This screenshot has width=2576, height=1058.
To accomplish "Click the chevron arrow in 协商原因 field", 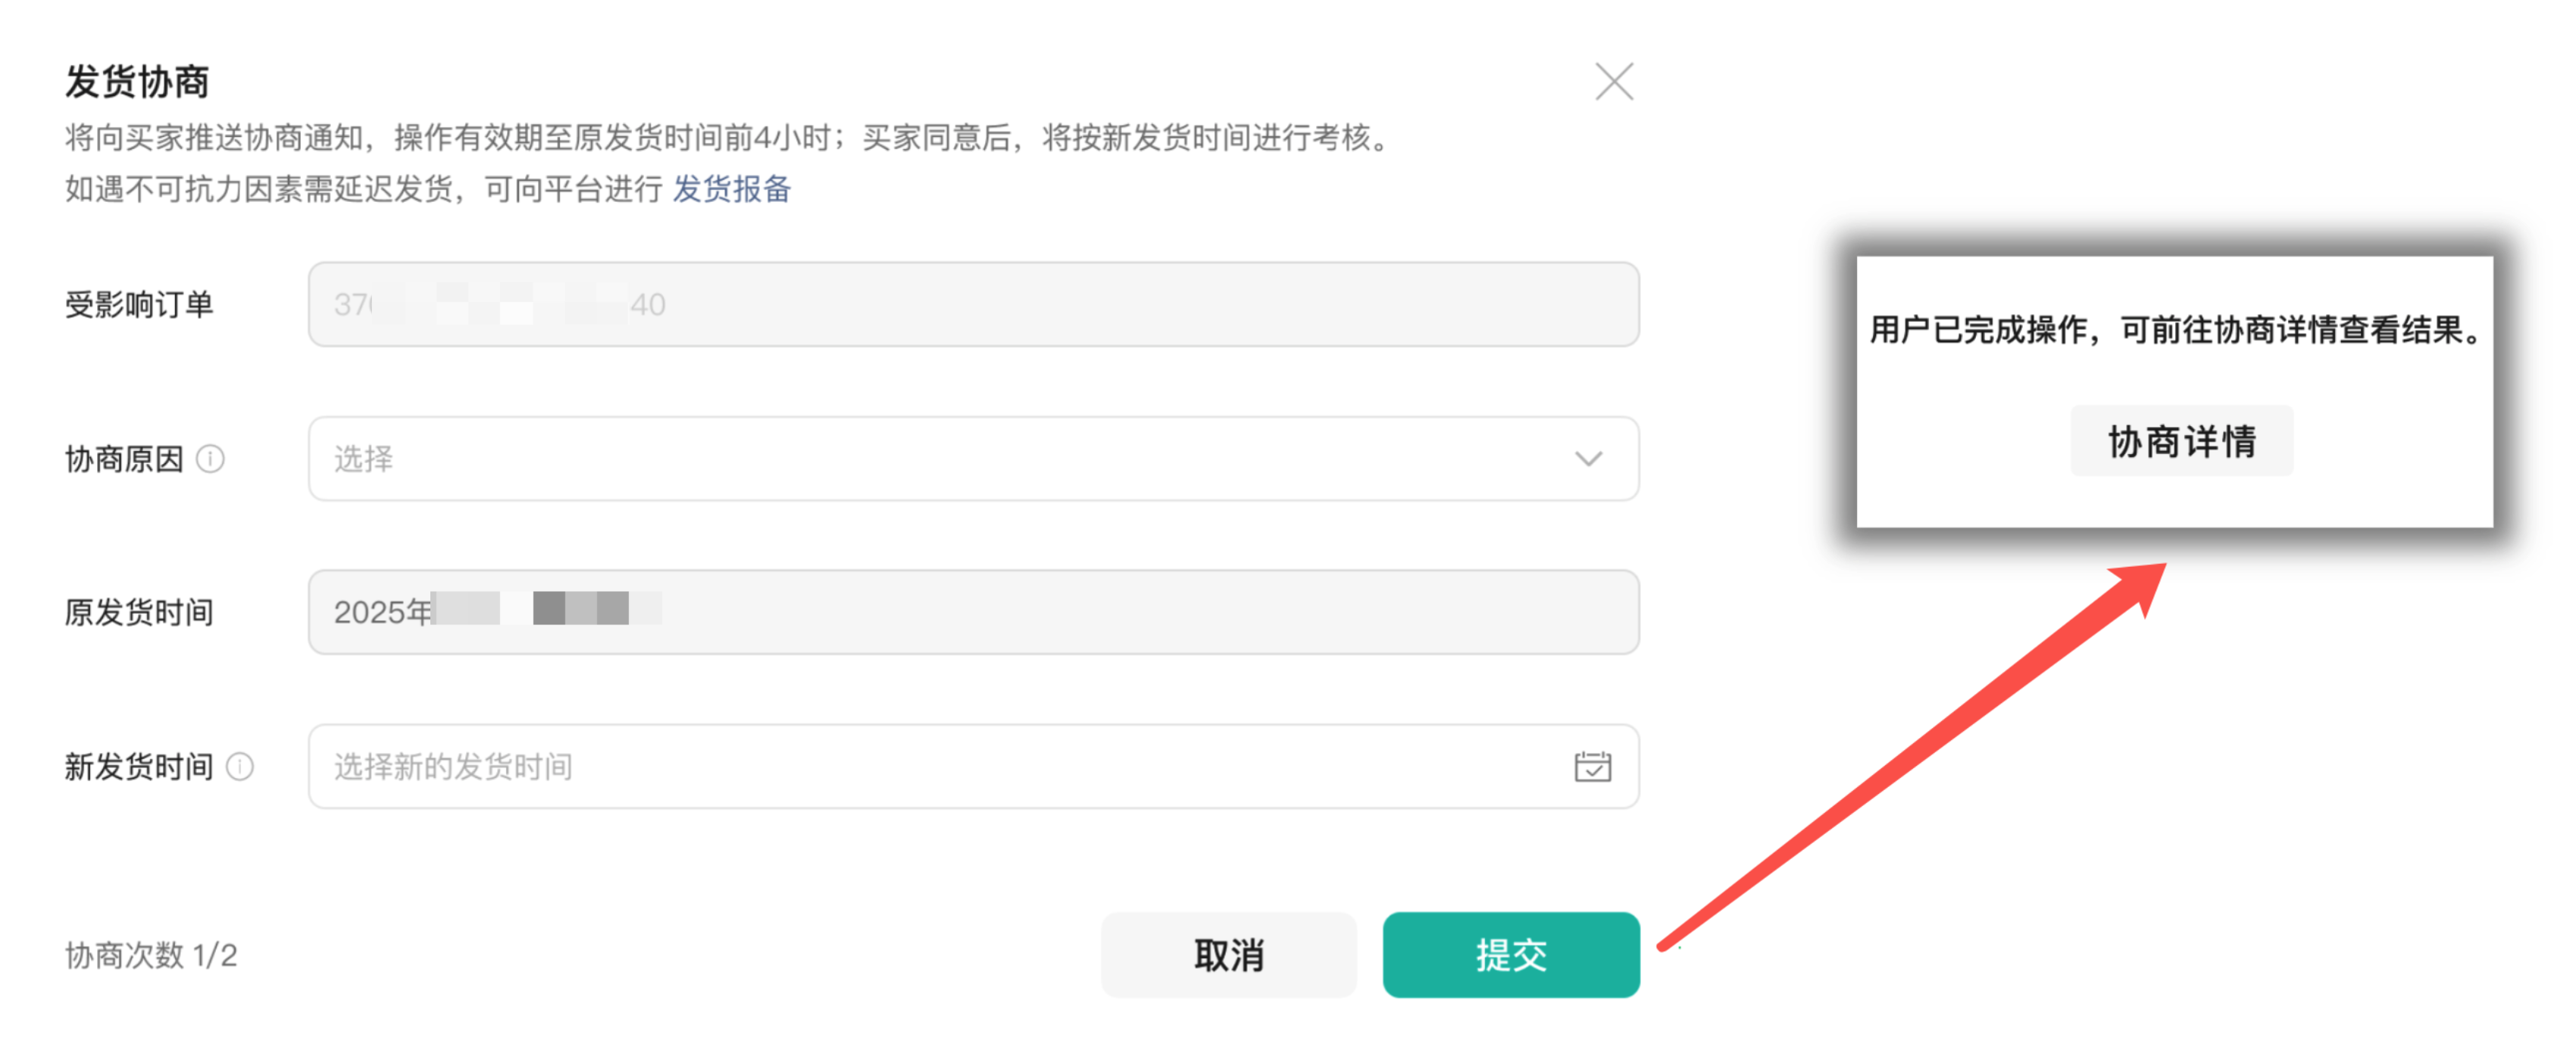I will tap(1588, 459).
